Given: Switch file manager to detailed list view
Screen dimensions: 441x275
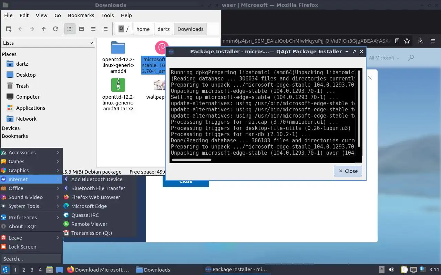Looking at the screenshot, I should point(105,29).
